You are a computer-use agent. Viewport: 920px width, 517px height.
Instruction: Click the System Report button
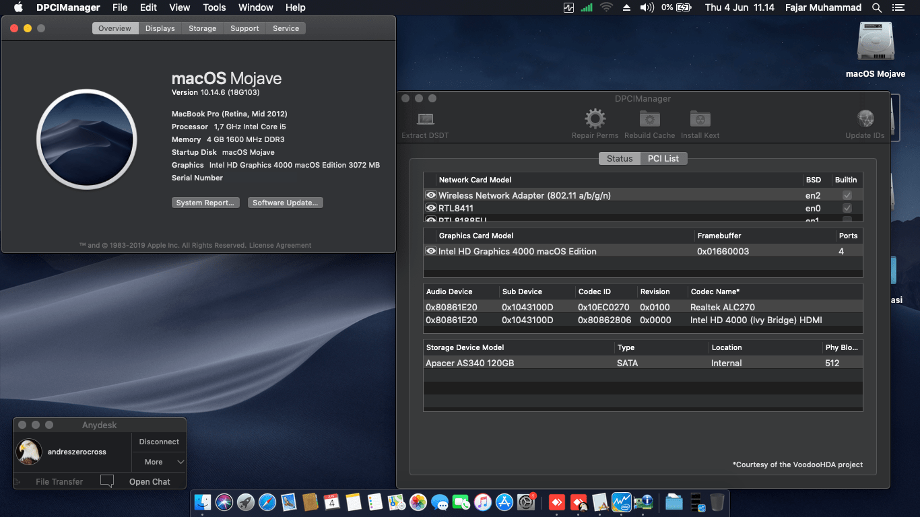(205, 202)
